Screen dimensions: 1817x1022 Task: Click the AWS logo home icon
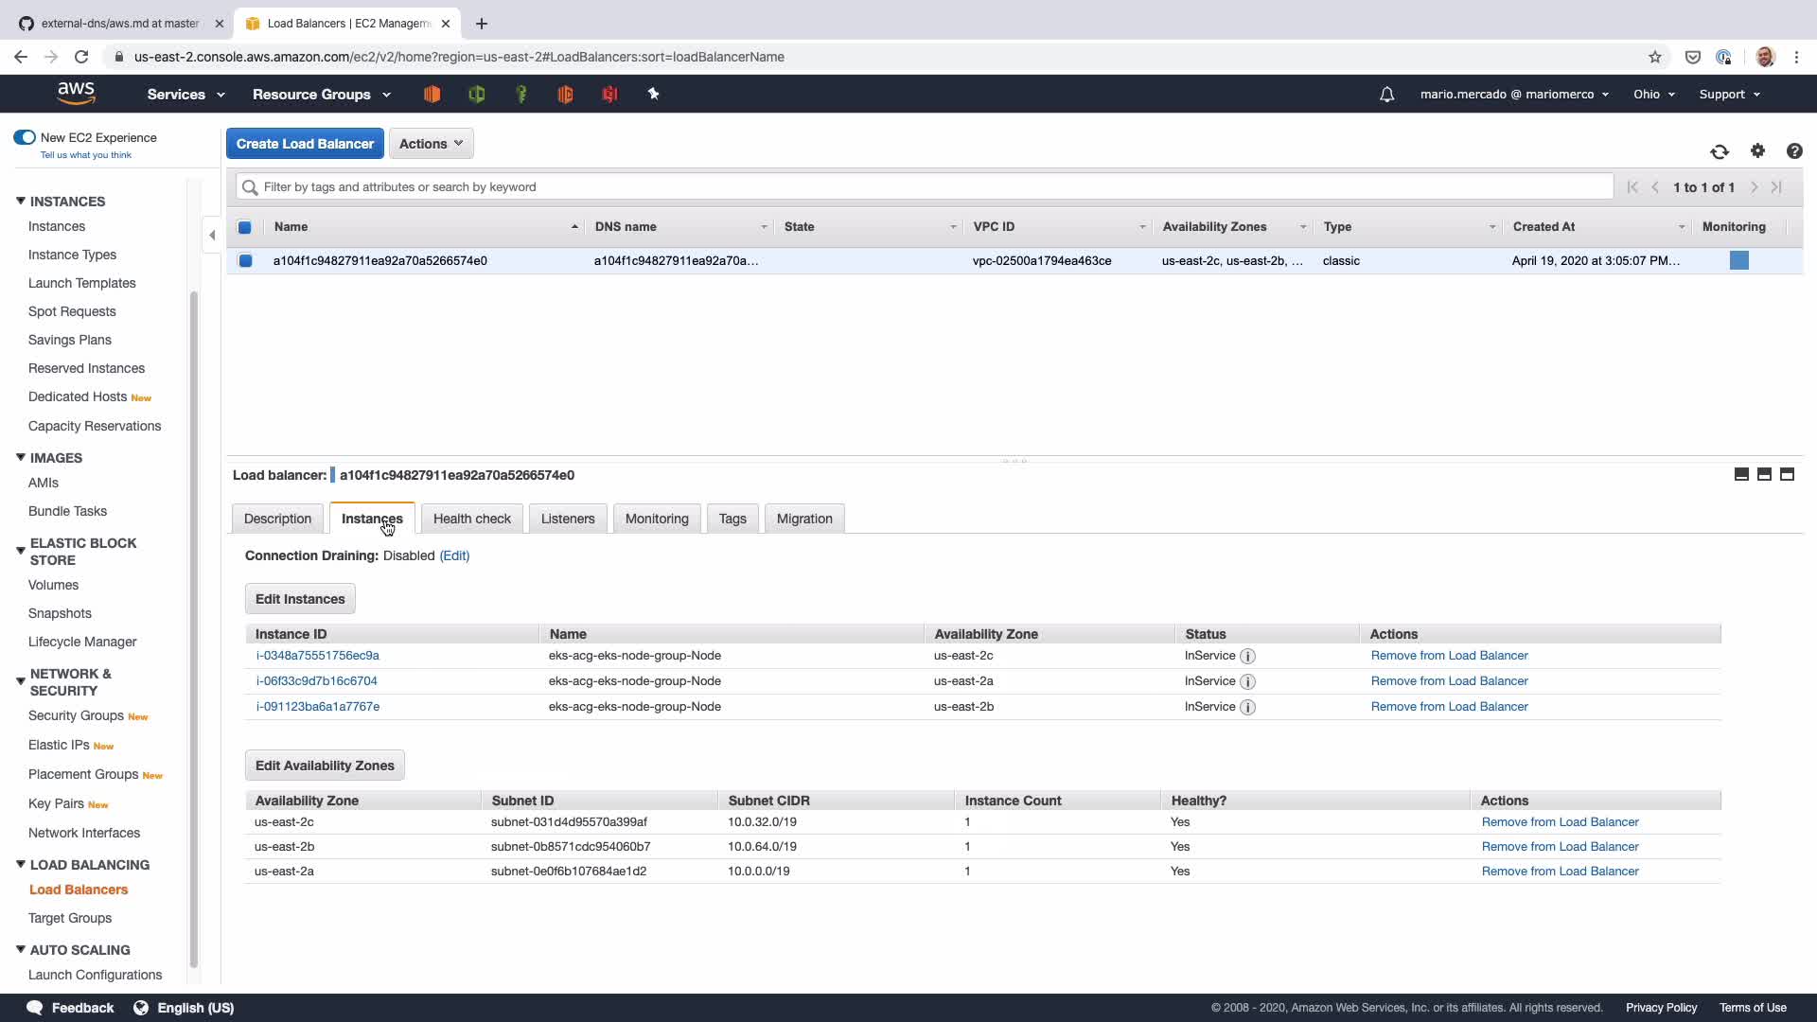(76, 93)
